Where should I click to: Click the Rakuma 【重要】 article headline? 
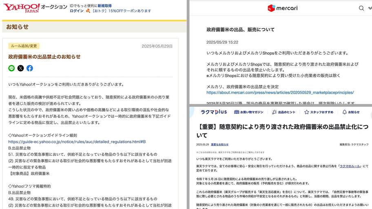point(282,131)
